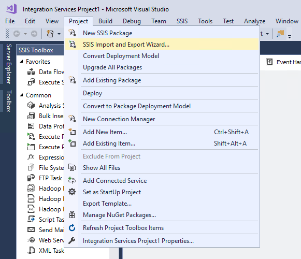Open the Test menu

(x=228, y=21)
